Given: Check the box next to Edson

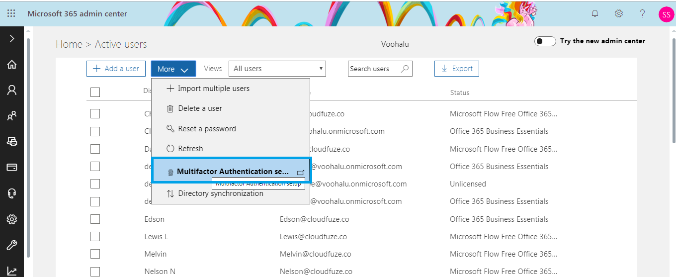Looking at the screenshot, I should (95, 219).
